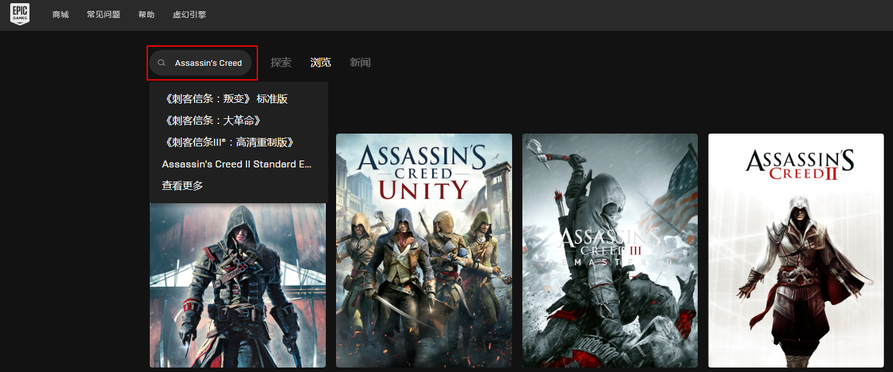Switch to the 浏览 tab

click(321, 63)
